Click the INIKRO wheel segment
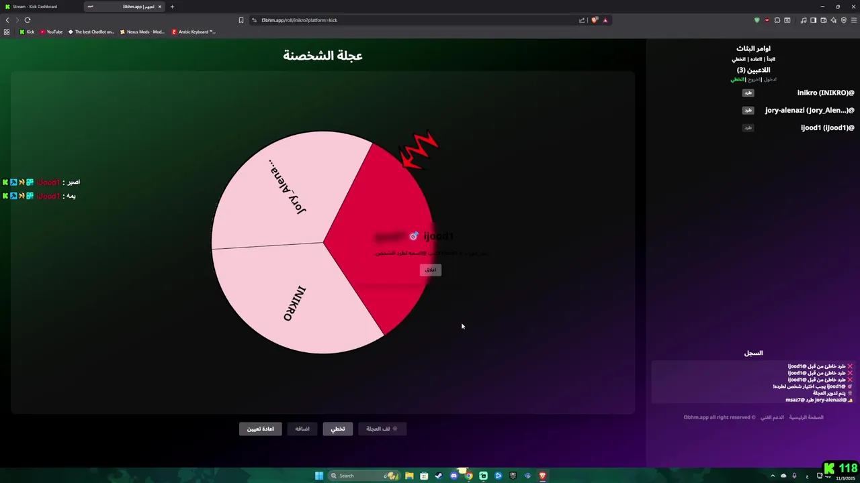 coord(294,303)
